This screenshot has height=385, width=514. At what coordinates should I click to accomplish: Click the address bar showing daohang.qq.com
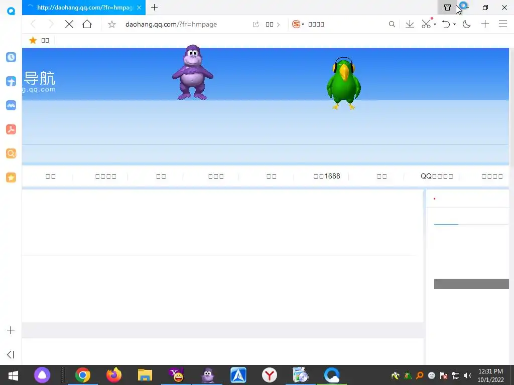(171, 24)
